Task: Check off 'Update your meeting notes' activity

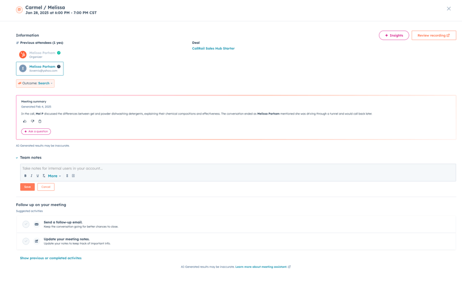Action: coord(26,241)
